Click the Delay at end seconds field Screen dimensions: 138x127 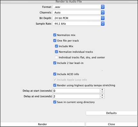point(76,96)
